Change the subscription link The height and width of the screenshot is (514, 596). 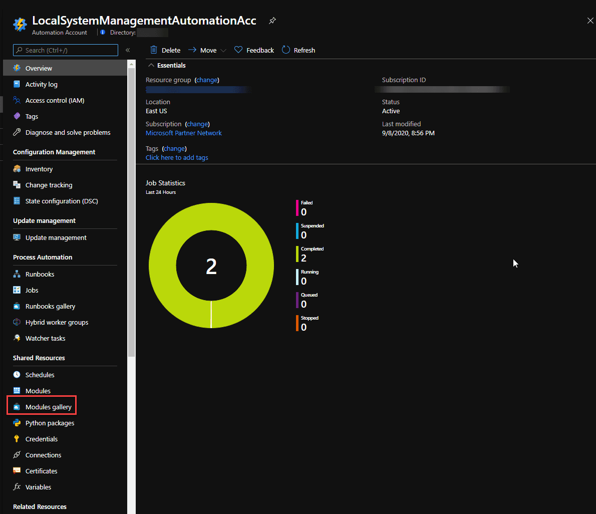coord(197,124)
